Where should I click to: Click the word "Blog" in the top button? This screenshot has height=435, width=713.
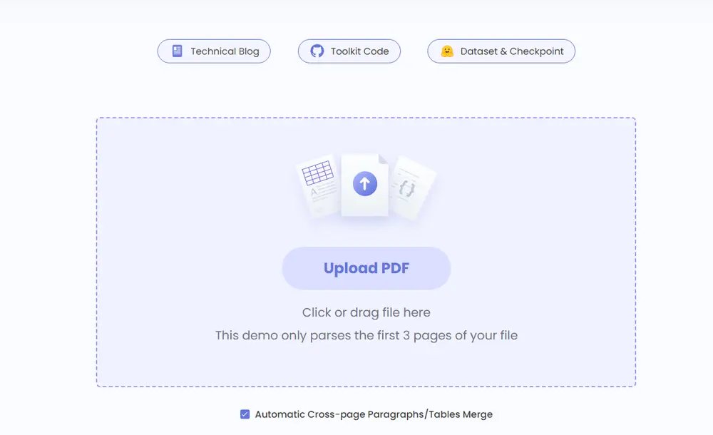249,51
